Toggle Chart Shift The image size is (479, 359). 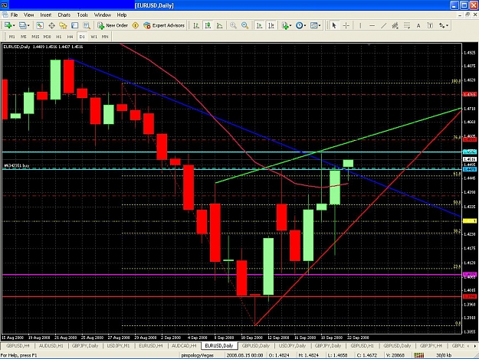(x=271, y=25)
